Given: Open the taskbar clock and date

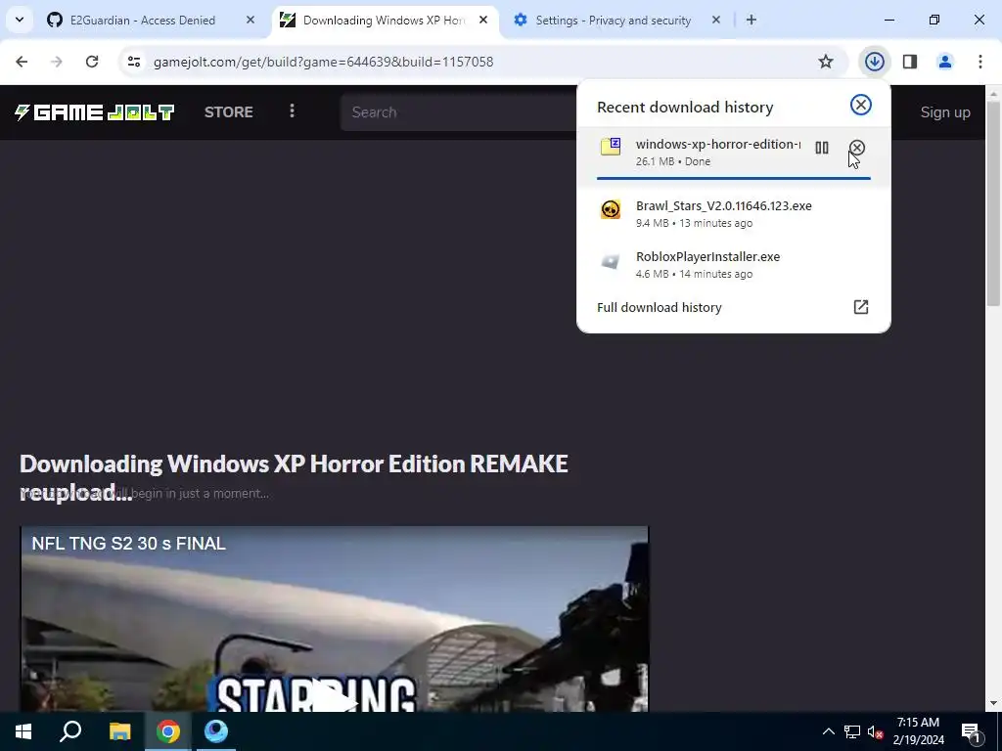Looking at the screenshot, I should coord(918,731).
